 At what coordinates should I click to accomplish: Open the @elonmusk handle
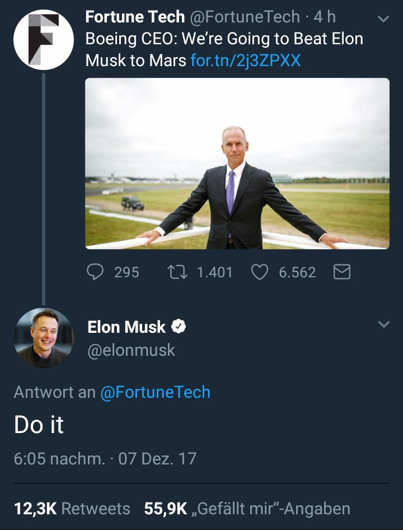(132, 350)
